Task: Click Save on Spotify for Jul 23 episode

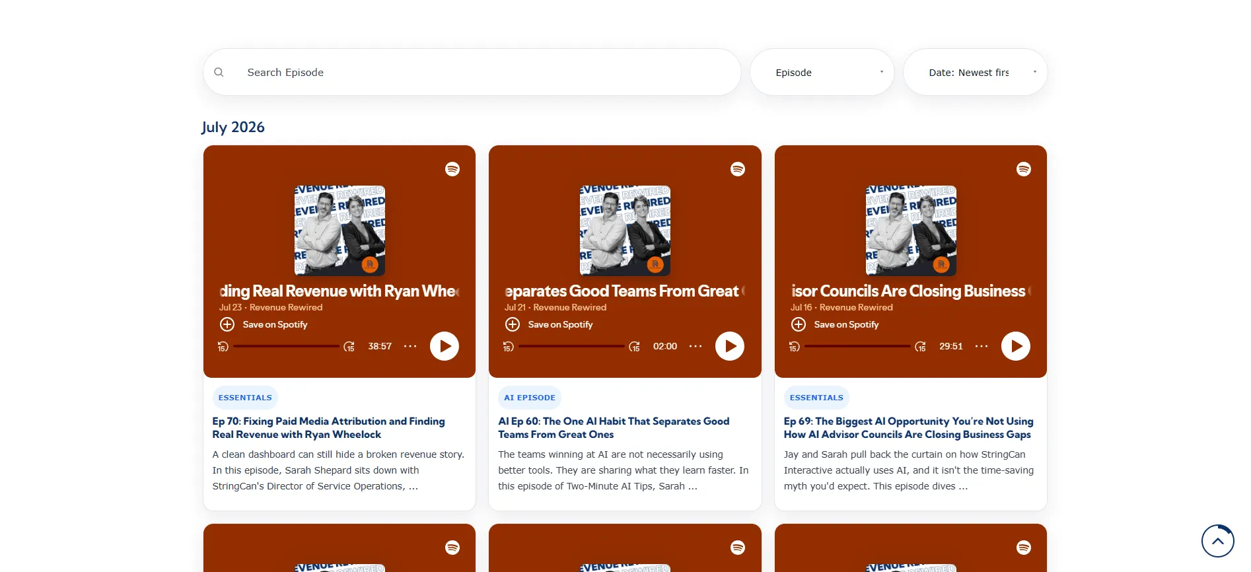Action: 275,324
